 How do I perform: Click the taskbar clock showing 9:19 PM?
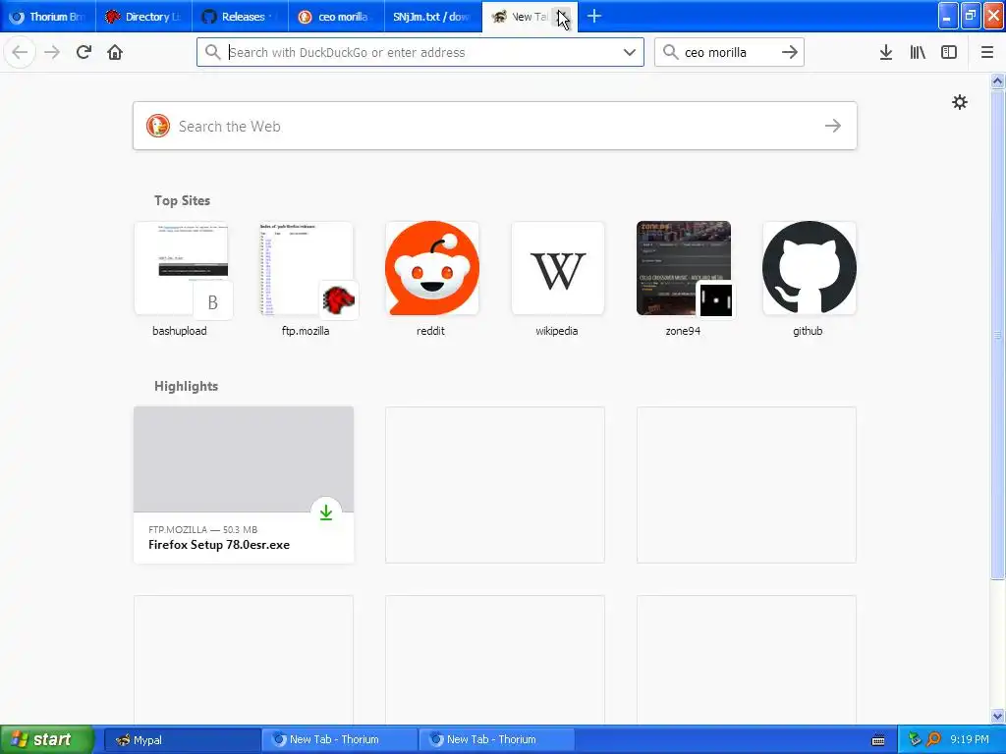[x=970, y=739]
